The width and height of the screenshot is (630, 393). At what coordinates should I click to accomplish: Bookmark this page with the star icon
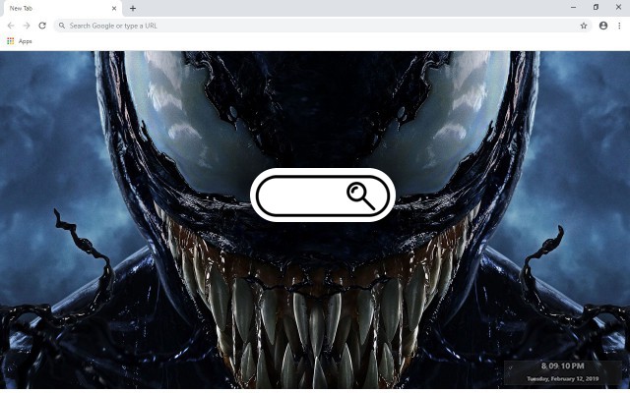(x=584, y=26)
